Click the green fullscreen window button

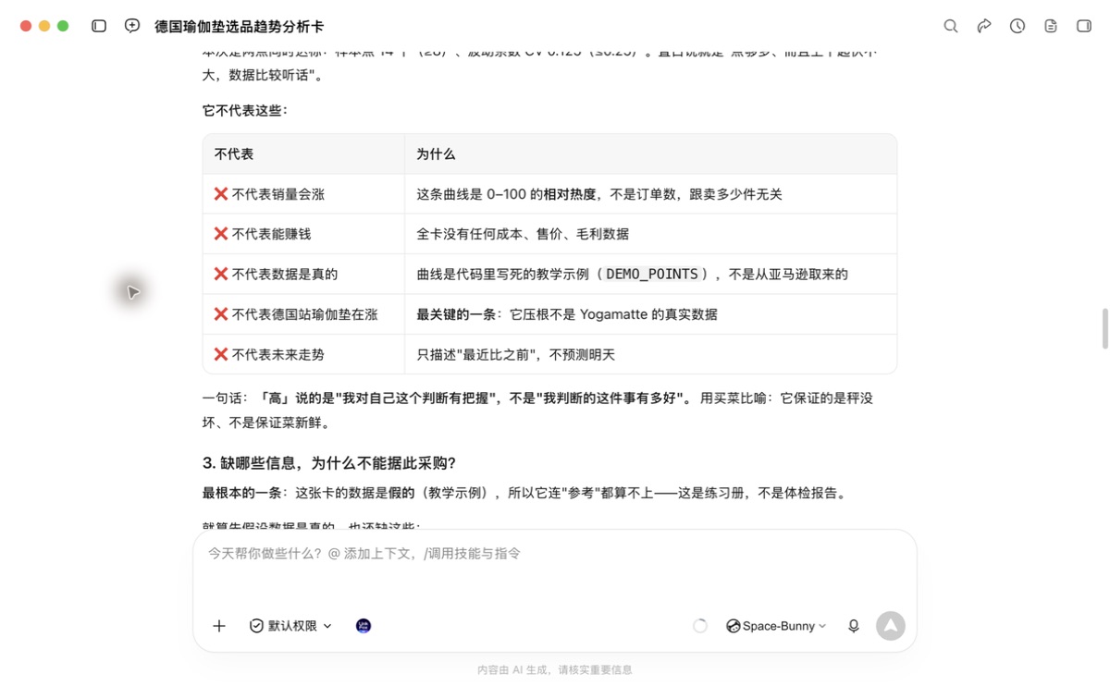pos(63,26)
